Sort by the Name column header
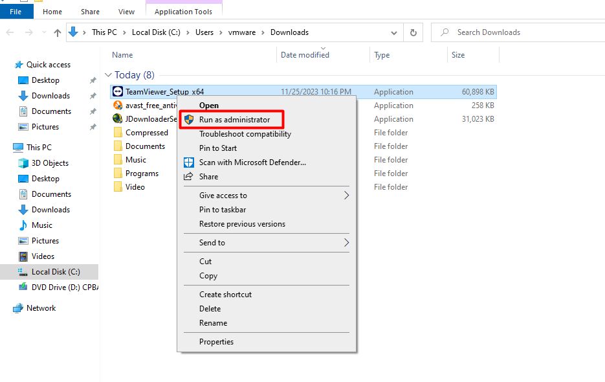 point(122,55)
